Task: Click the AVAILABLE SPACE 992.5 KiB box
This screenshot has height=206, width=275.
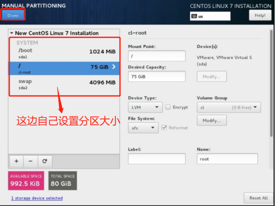Action: [x=26, y=181]
